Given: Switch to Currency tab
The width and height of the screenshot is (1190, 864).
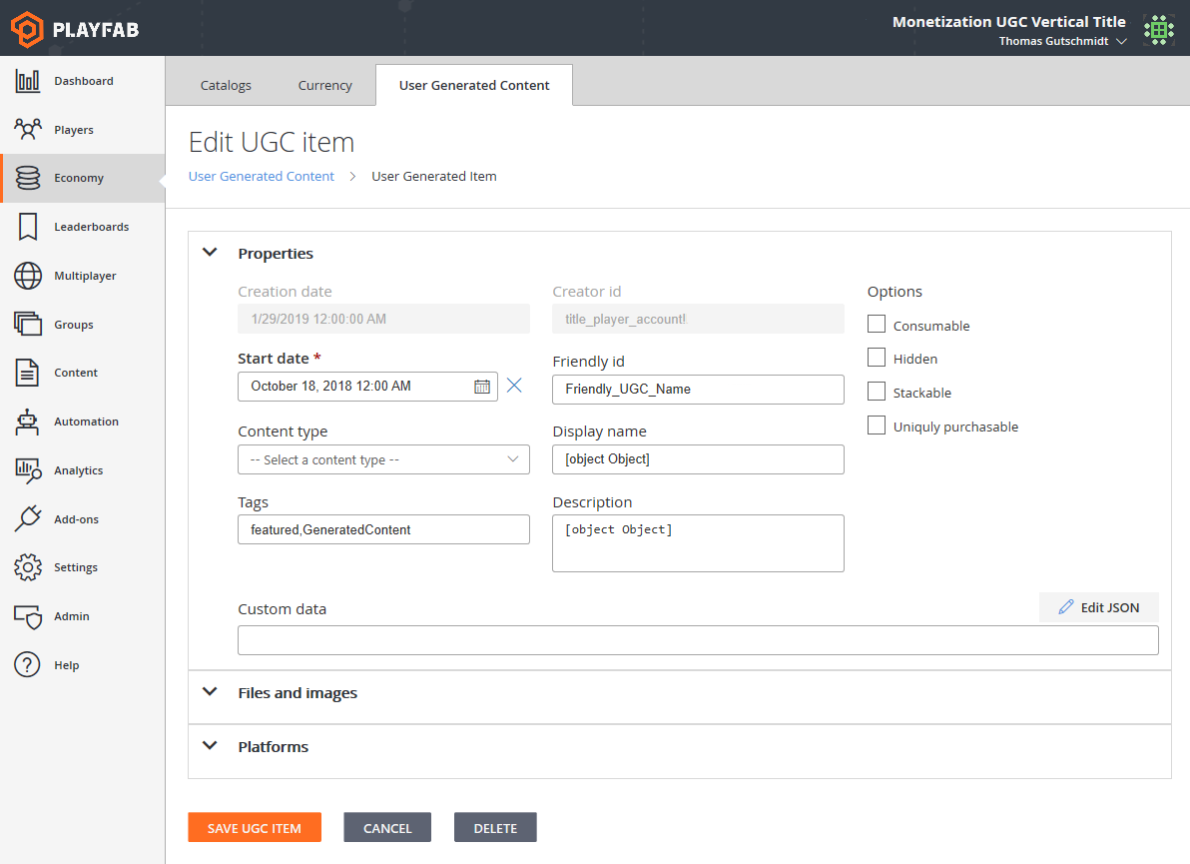Looking at the screenshot, I should click(x=324, y=85).
